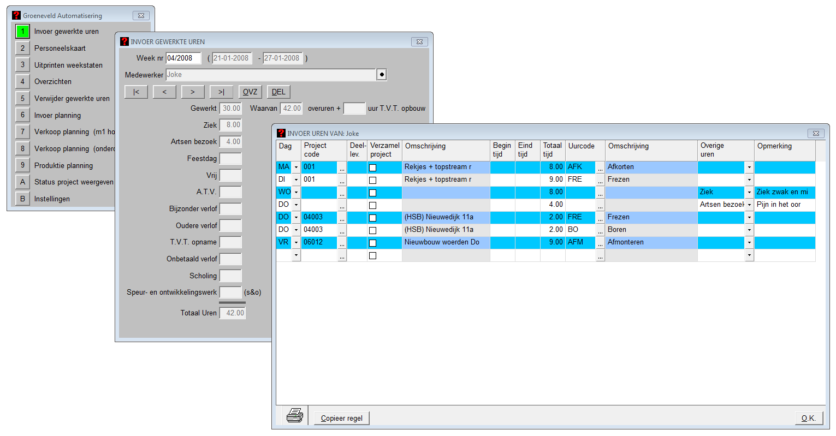
Task: Open employee lookup button next to Medewerker field
Action: pos(382,75)
